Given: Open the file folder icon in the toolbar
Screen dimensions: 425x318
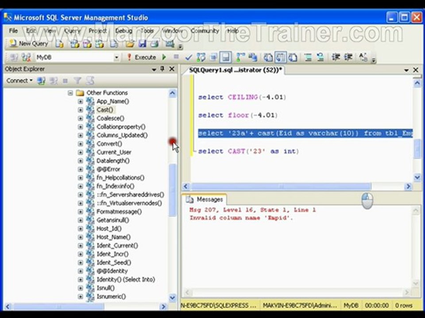Looking at the screenshot, I should [x=130, y=44].
